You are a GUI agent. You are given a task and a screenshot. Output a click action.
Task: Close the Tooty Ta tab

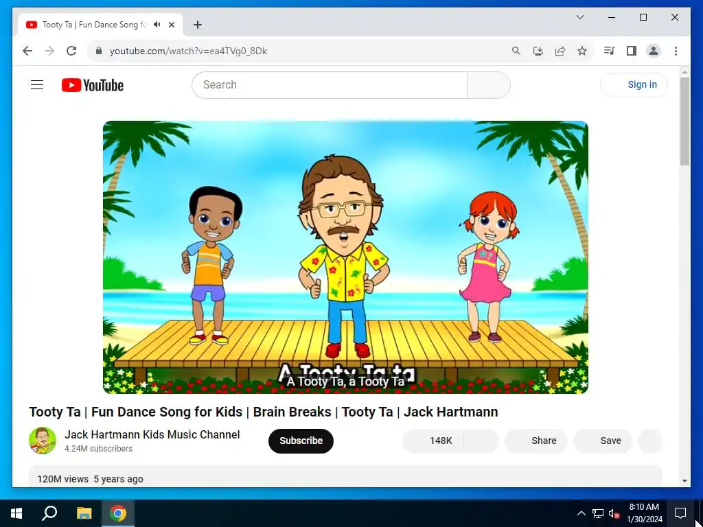point(172,25)
